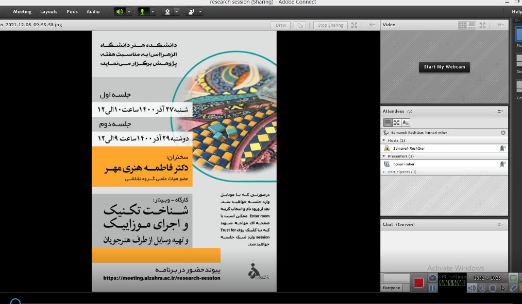This screenshot has height=304, width=522.
Task: Open the Meeting menu
Action: [22, 12]
